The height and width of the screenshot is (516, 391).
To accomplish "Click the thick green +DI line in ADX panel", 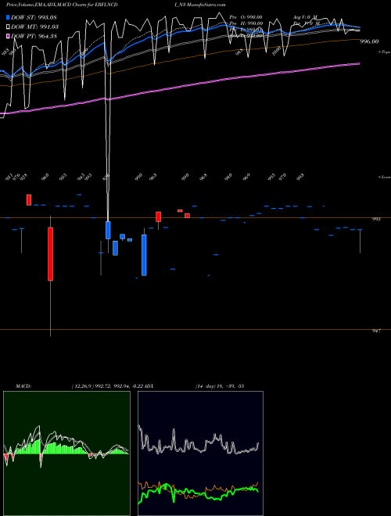I will [198, 492].
